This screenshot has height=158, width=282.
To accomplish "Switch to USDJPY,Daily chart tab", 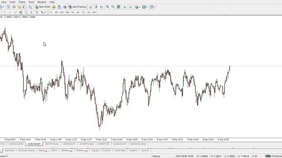I will (x=52, y=144).
